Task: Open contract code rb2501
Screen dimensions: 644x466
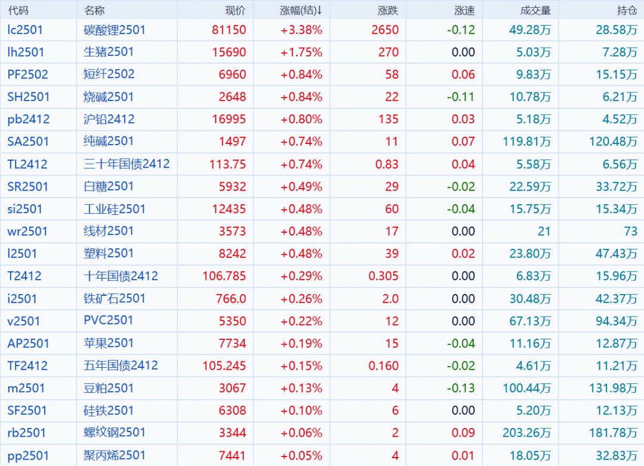Action: coord(26,433)
